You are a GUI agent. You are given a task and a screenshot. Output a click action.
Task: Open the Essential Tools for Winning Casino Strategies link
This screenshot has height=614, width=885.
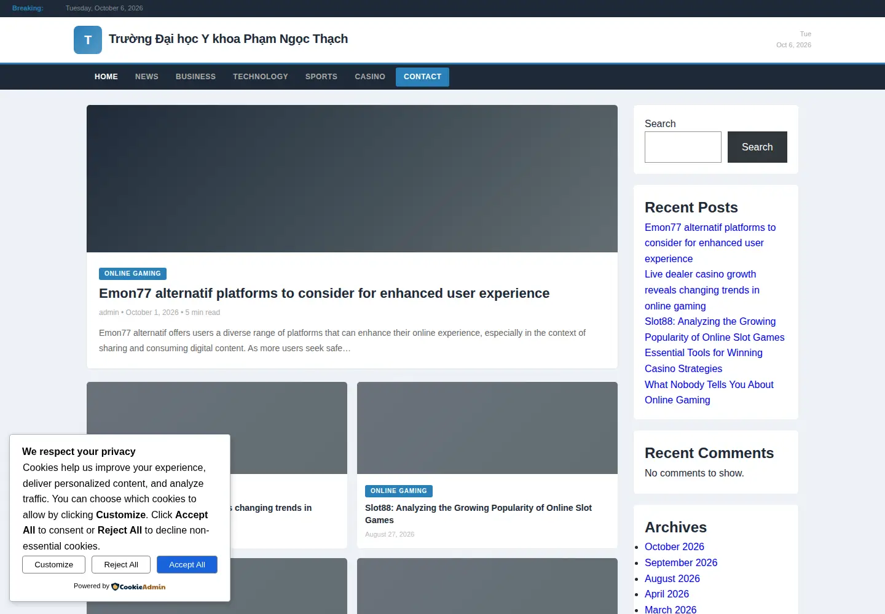tap(703, 360)
